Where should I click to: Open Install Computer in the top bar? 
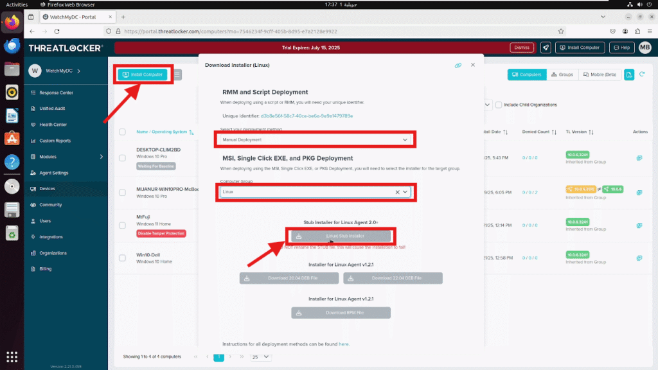click(580, 48)
